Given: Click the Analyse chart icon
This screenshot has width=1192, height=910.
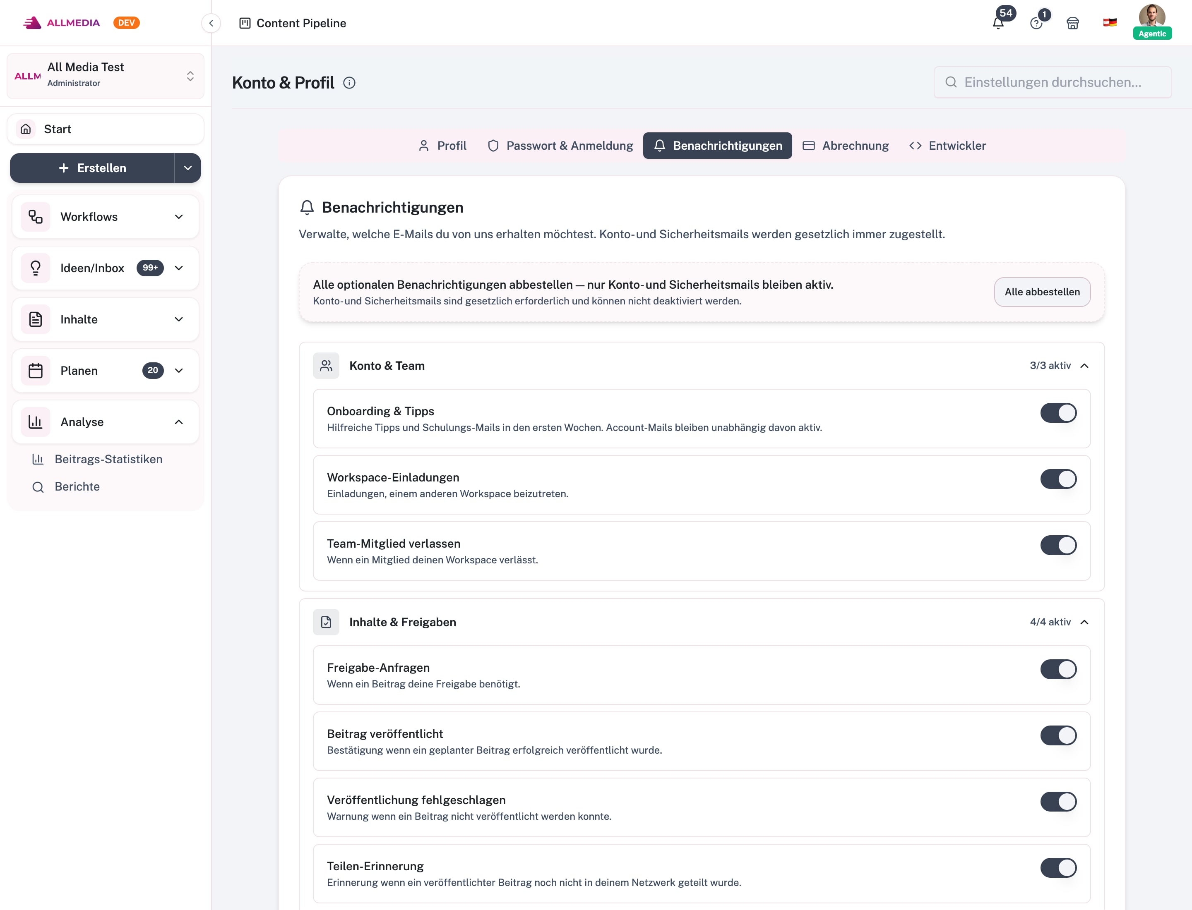Looking at the screenshot, I should click(36, 421).
